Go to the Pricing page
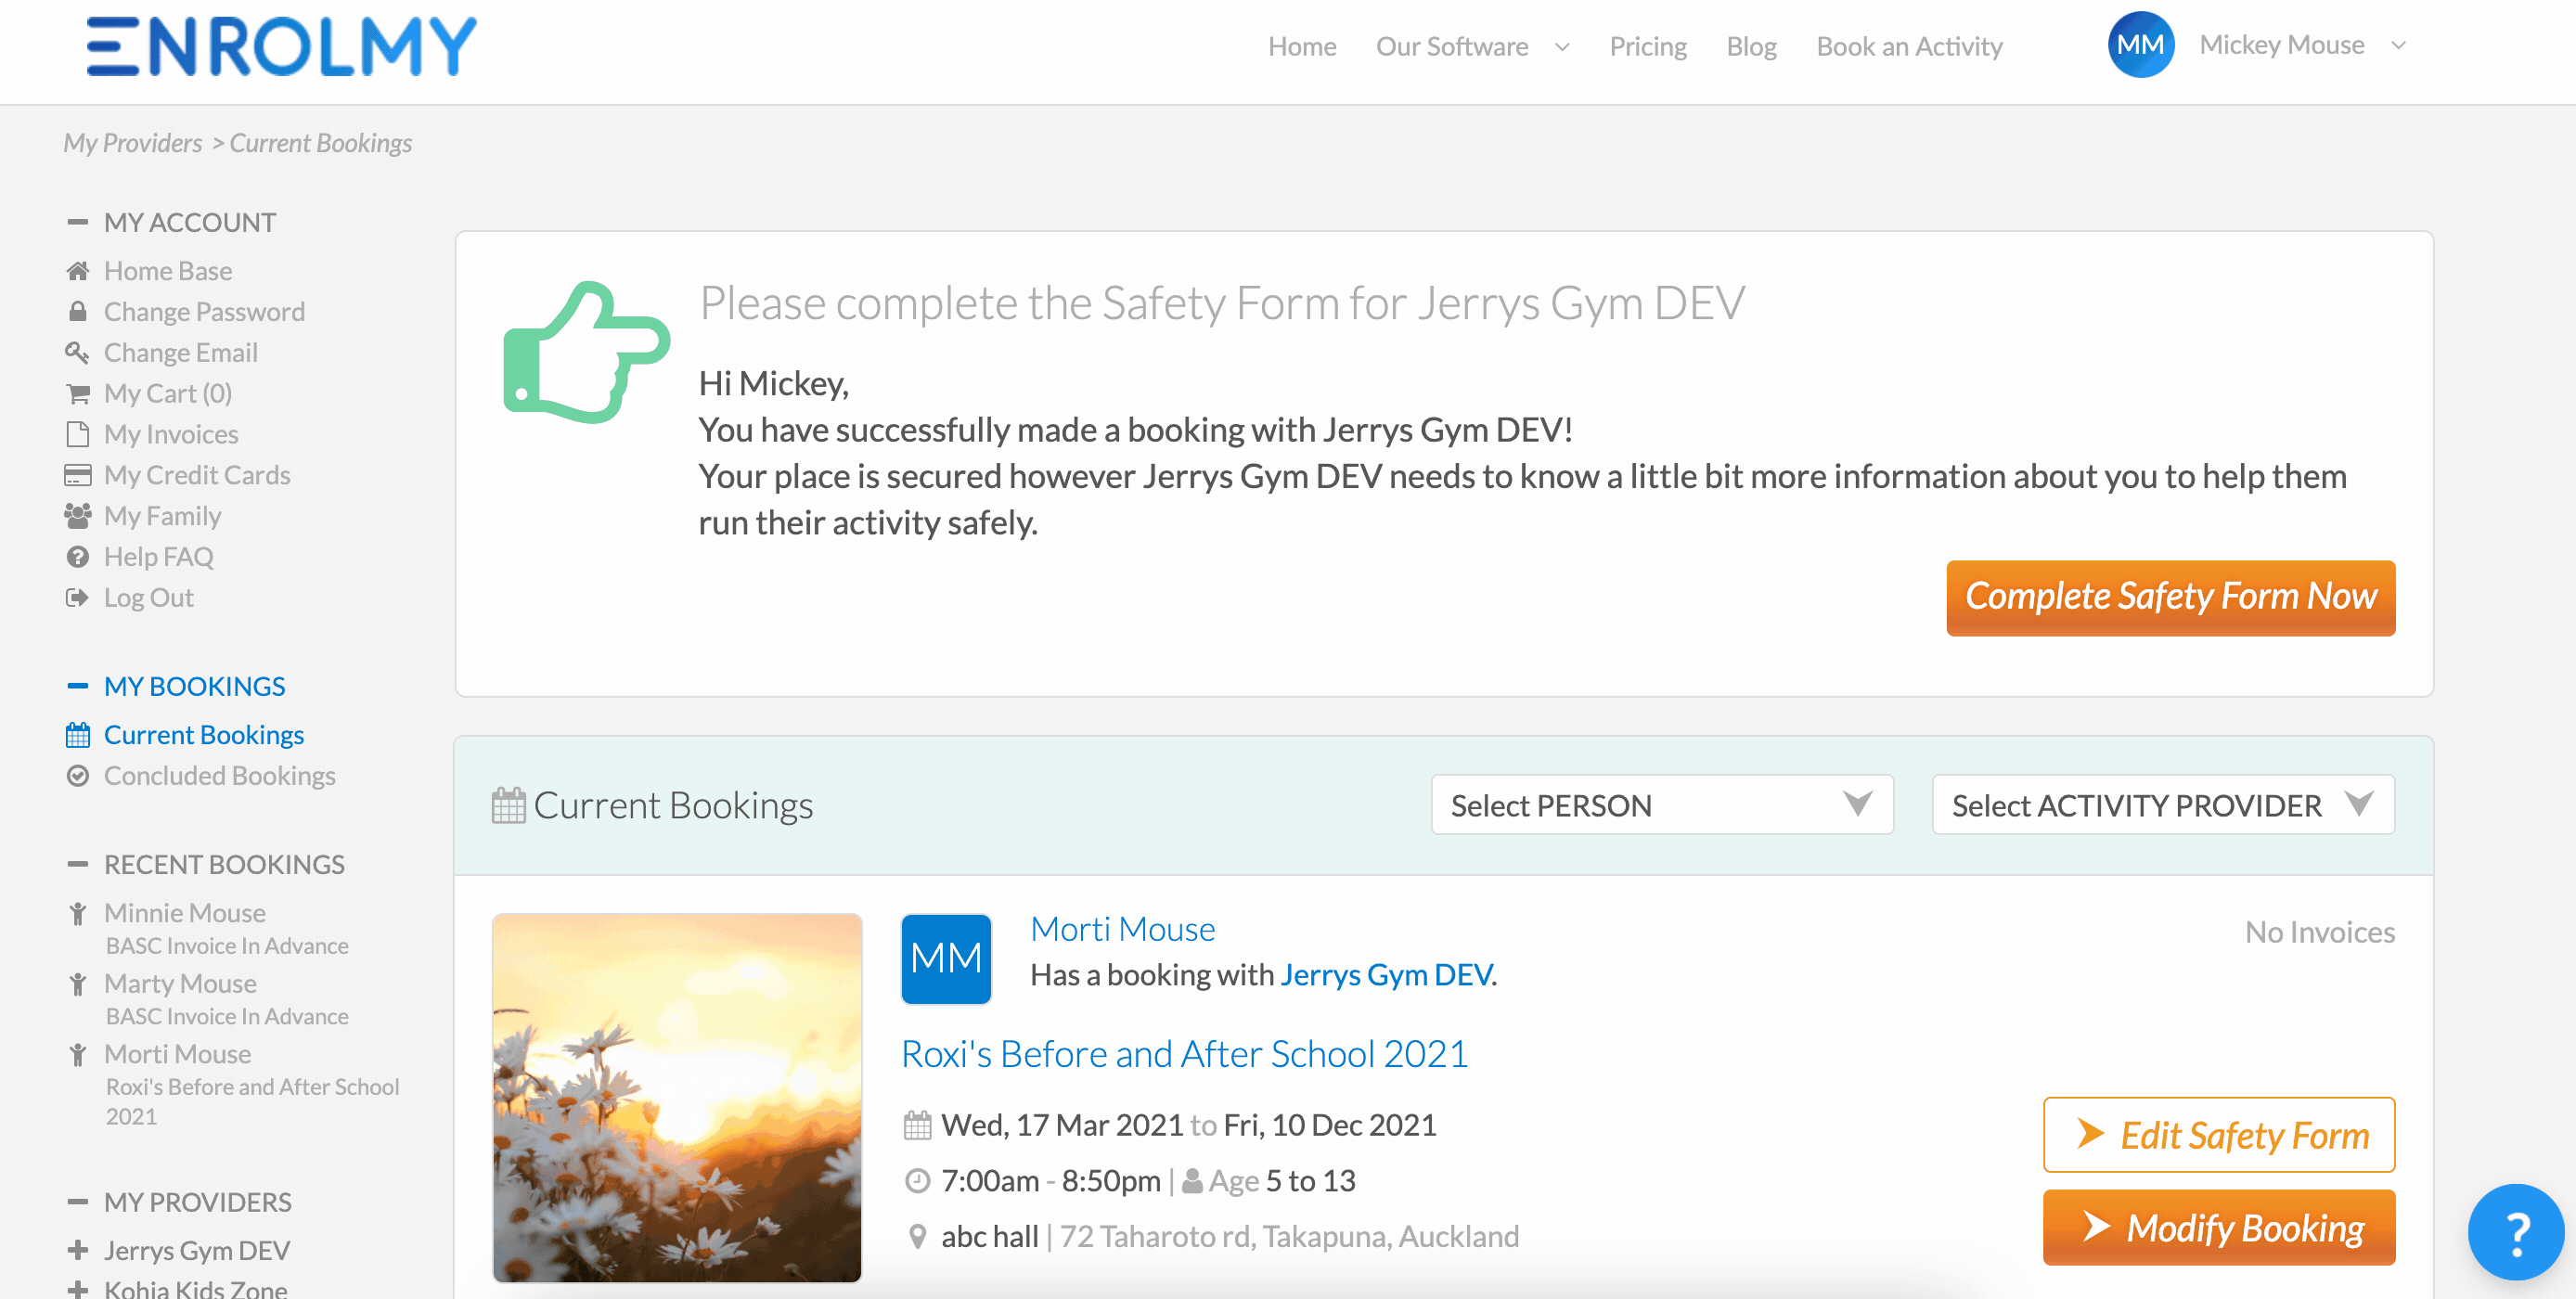The height and width of the screenshot is (1299, 2576). point(1647,47)
